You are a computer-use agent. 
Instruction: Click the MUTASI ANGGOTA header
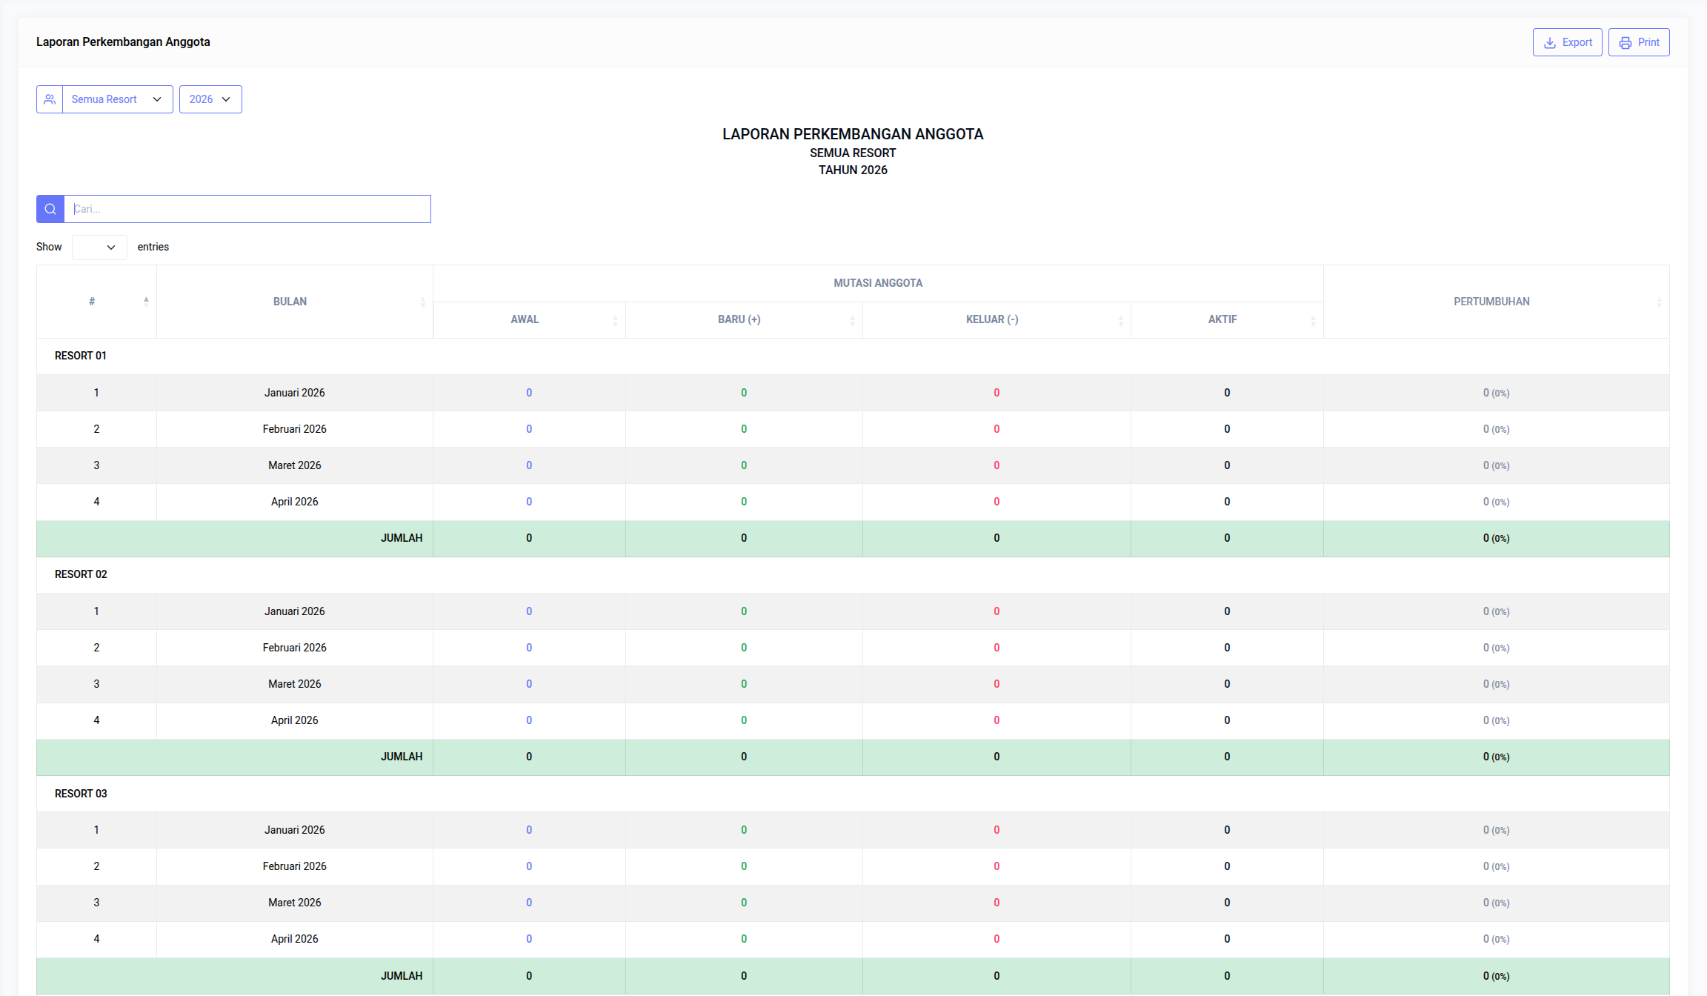(x=877, y=283)
